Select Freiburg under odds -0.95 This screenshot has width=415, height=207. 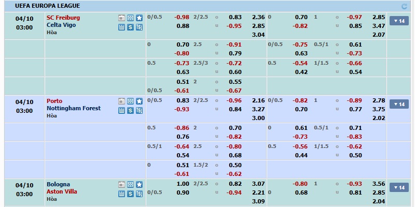click(x=234, y=26)
